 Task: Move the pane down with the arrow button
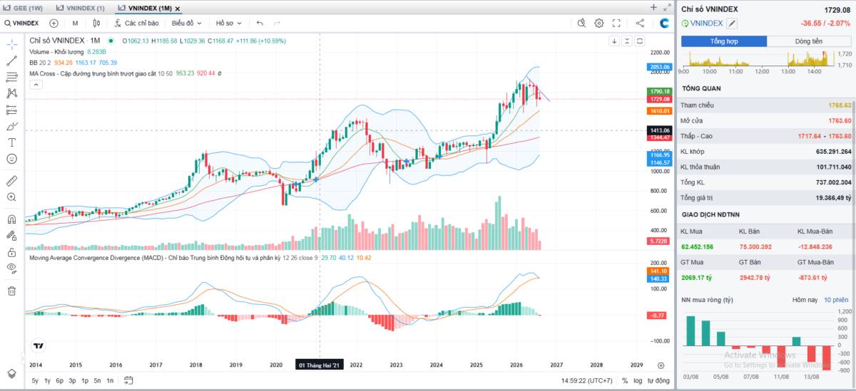point(613,41)
